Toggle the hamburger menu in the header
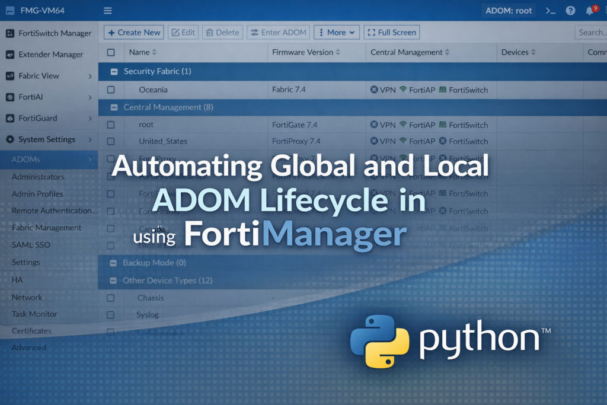 point(108,11)
